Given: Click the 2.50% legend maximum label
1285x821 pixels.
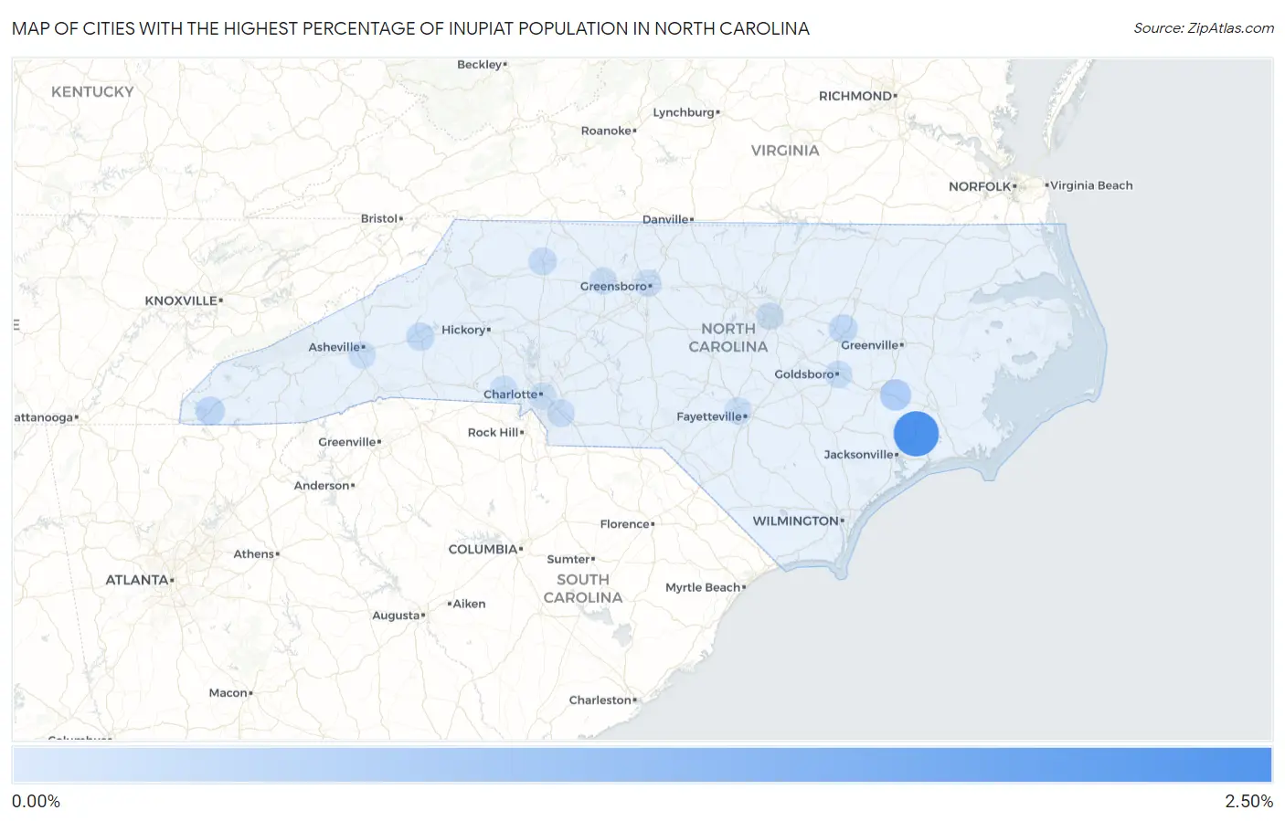Looking at the screenshot, I should coord(1248,801).
